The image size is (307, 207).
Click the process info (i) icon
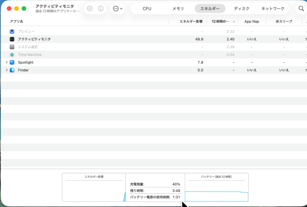(x=101, y=8)
